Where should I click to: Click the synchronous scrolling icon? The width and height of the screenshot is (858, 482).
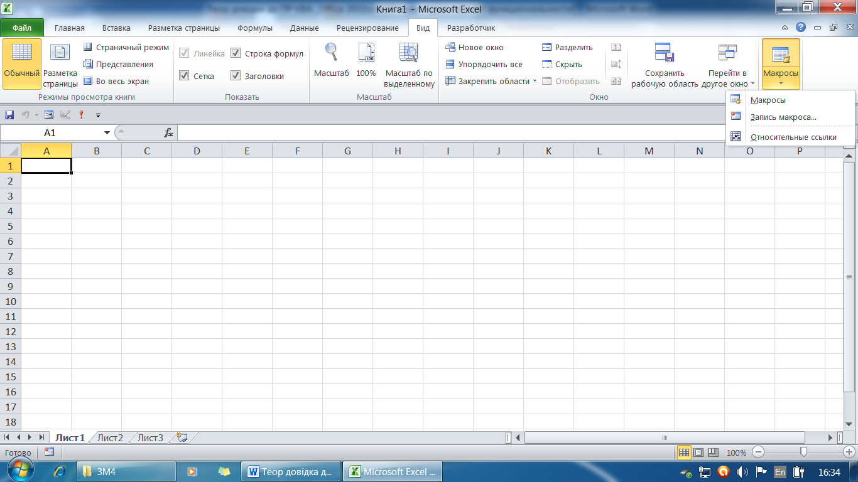tap(616, 64)
